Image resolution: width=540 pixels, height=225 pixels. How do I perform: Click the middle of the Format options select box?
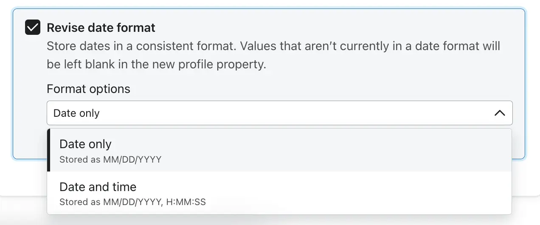click(x=279, y=113)
